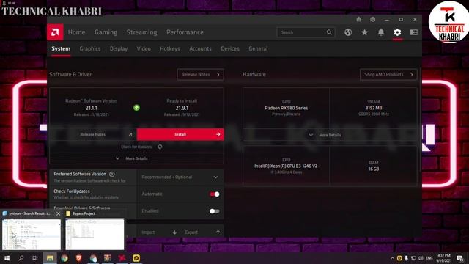Go to Home tab
Image resolution: width=469 pixels, height=264 pixels.
click(x=76, y=32)
